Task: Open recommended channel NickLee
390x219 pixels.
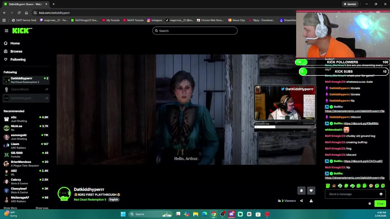Action: [x=26, y=128]
